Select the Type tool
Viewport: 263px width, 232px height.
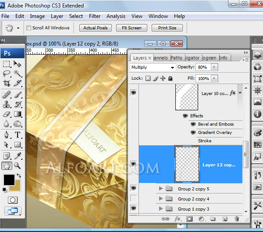click(x=18, y=135)
